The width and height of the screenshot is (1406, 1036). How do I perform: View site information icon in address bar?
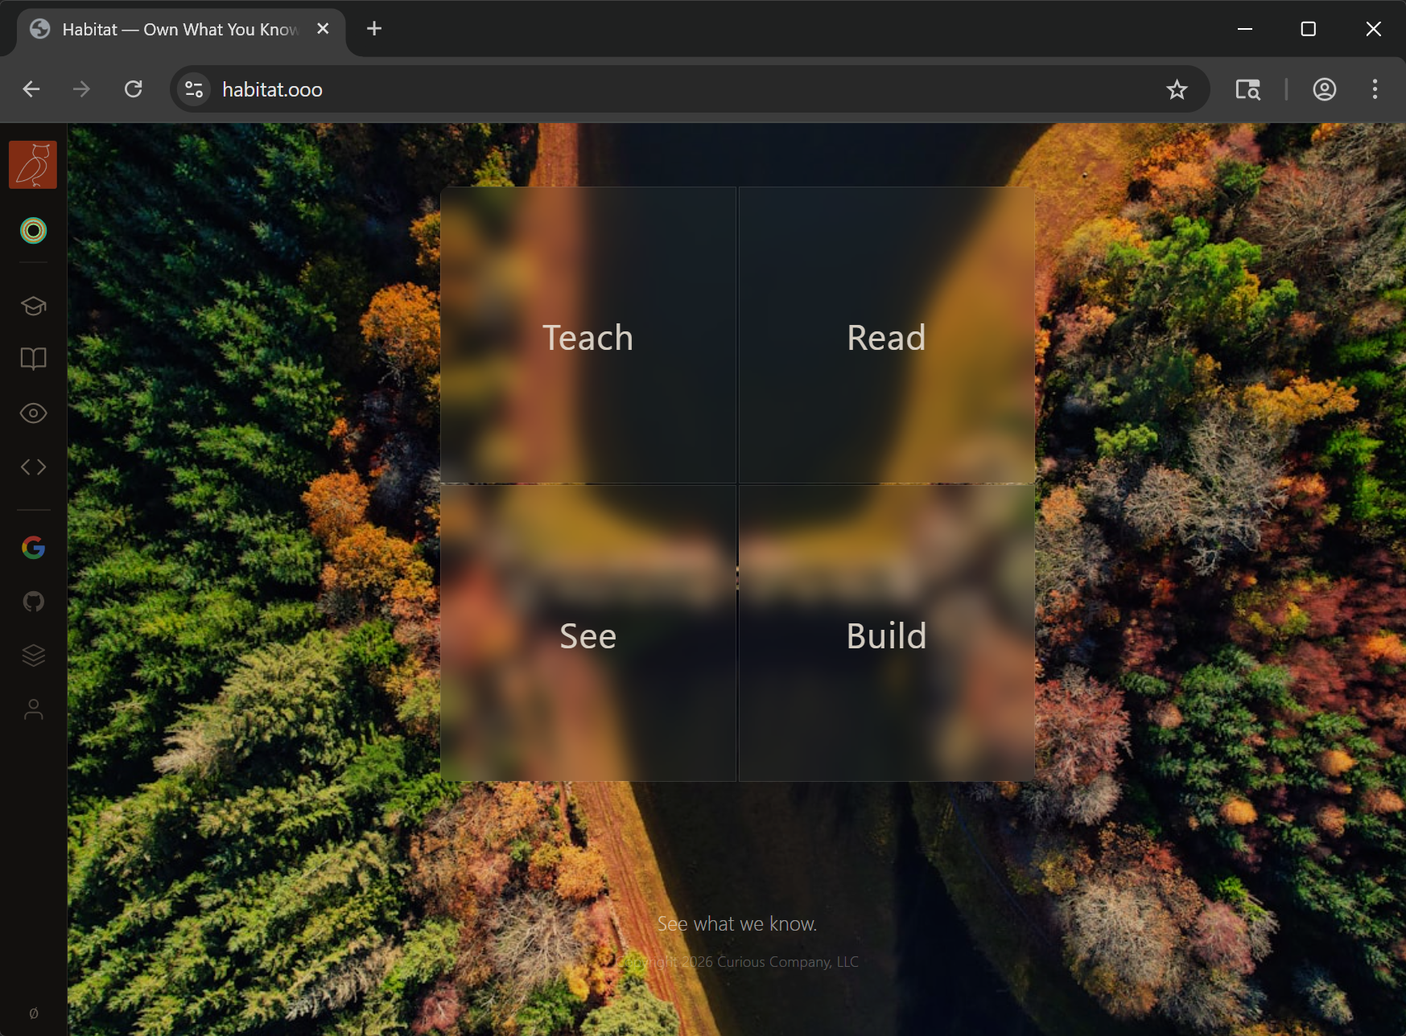click(x=194, y=89)
